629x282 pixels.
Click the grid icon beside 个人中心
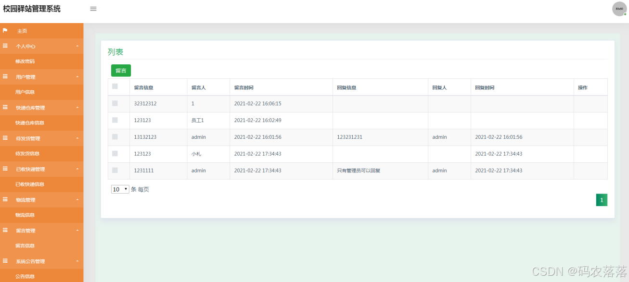click(5, 46)
